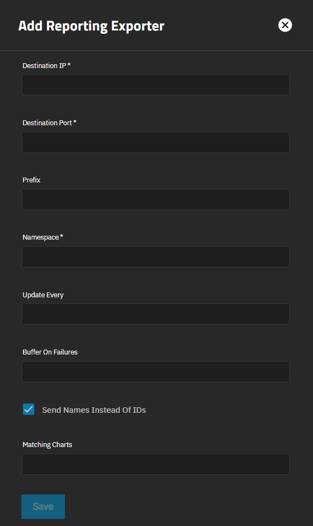Click the Namespace field label
313x526 pixels.
(x=41, y=237)
